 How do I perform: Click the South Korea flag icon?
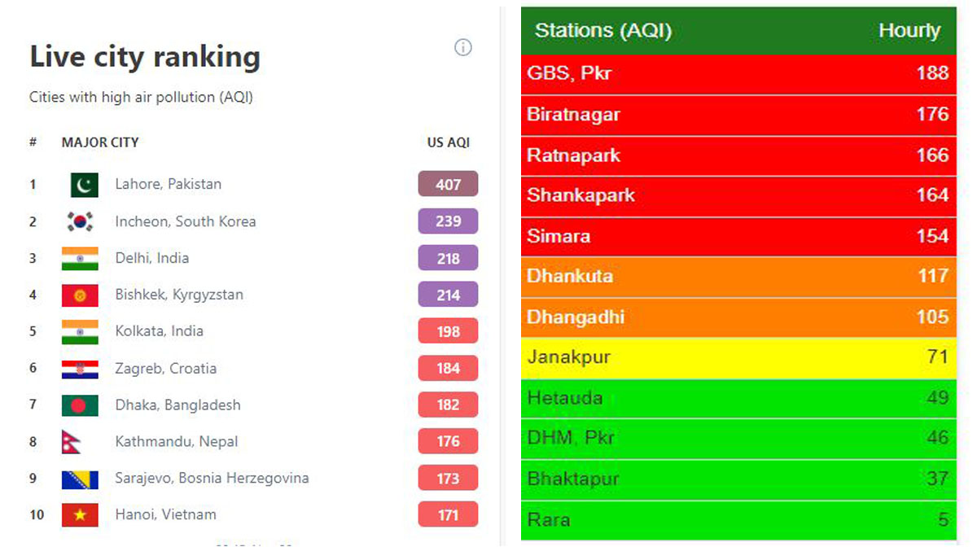click(x=80, y=221)
